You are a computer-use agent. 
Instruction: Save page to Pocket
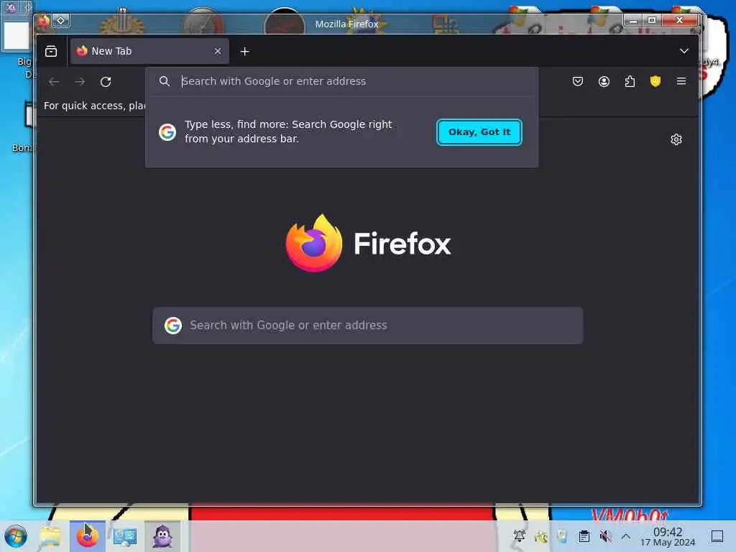[578, 82]
